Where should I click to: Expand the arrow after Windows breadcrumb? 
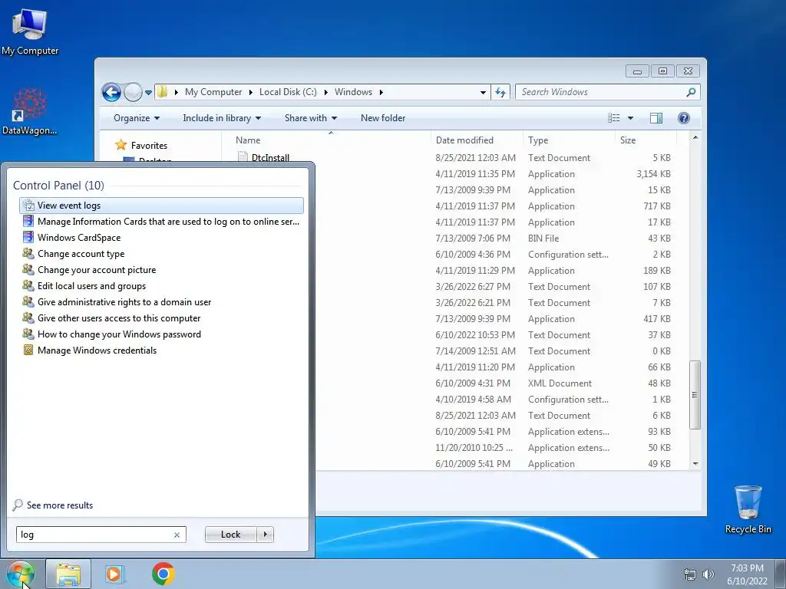pos(381,92)
